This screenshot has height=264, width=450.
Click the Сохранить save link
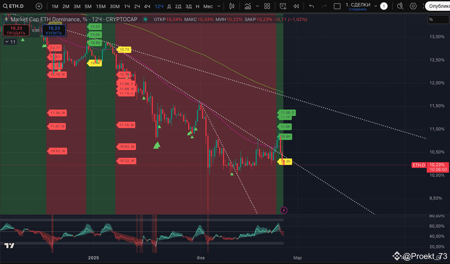pos(358,9)
